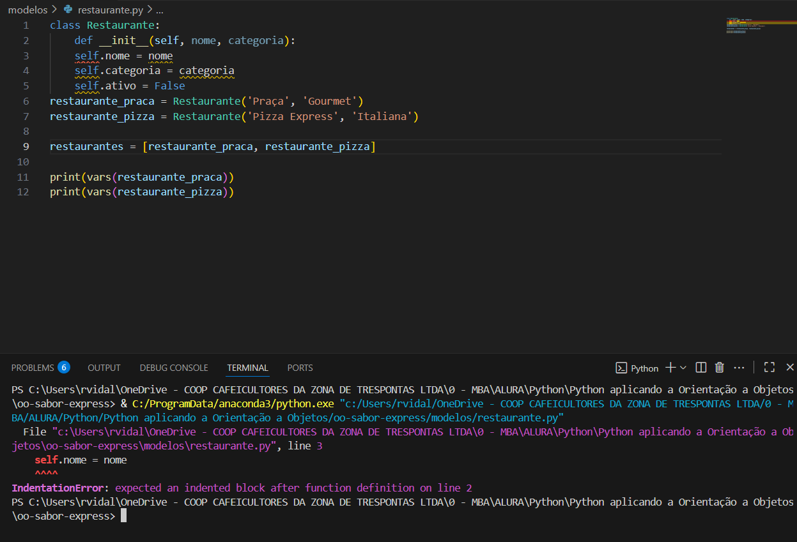This screenshot has width=797, height=542.
Task: Click the red caret markers under self
Action: (x=46, y=474)
